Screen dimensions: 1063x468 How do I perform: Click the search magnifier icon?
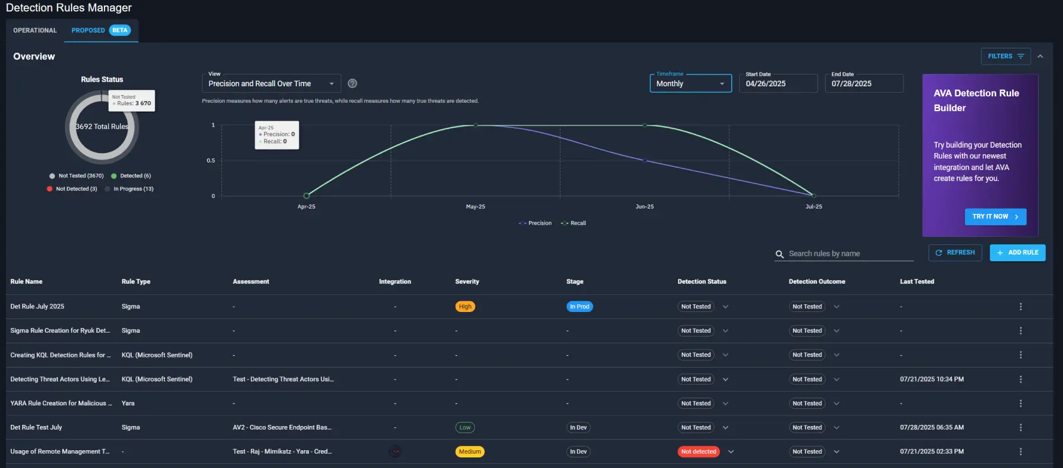pos(780,254)
